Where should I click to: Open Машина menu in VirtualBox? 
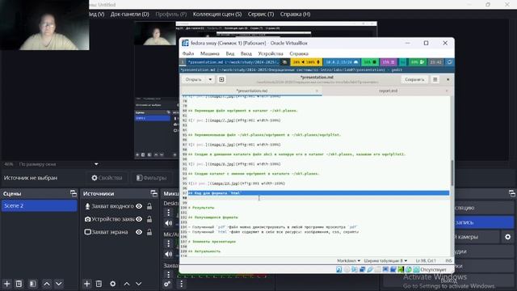coord(210,53)
